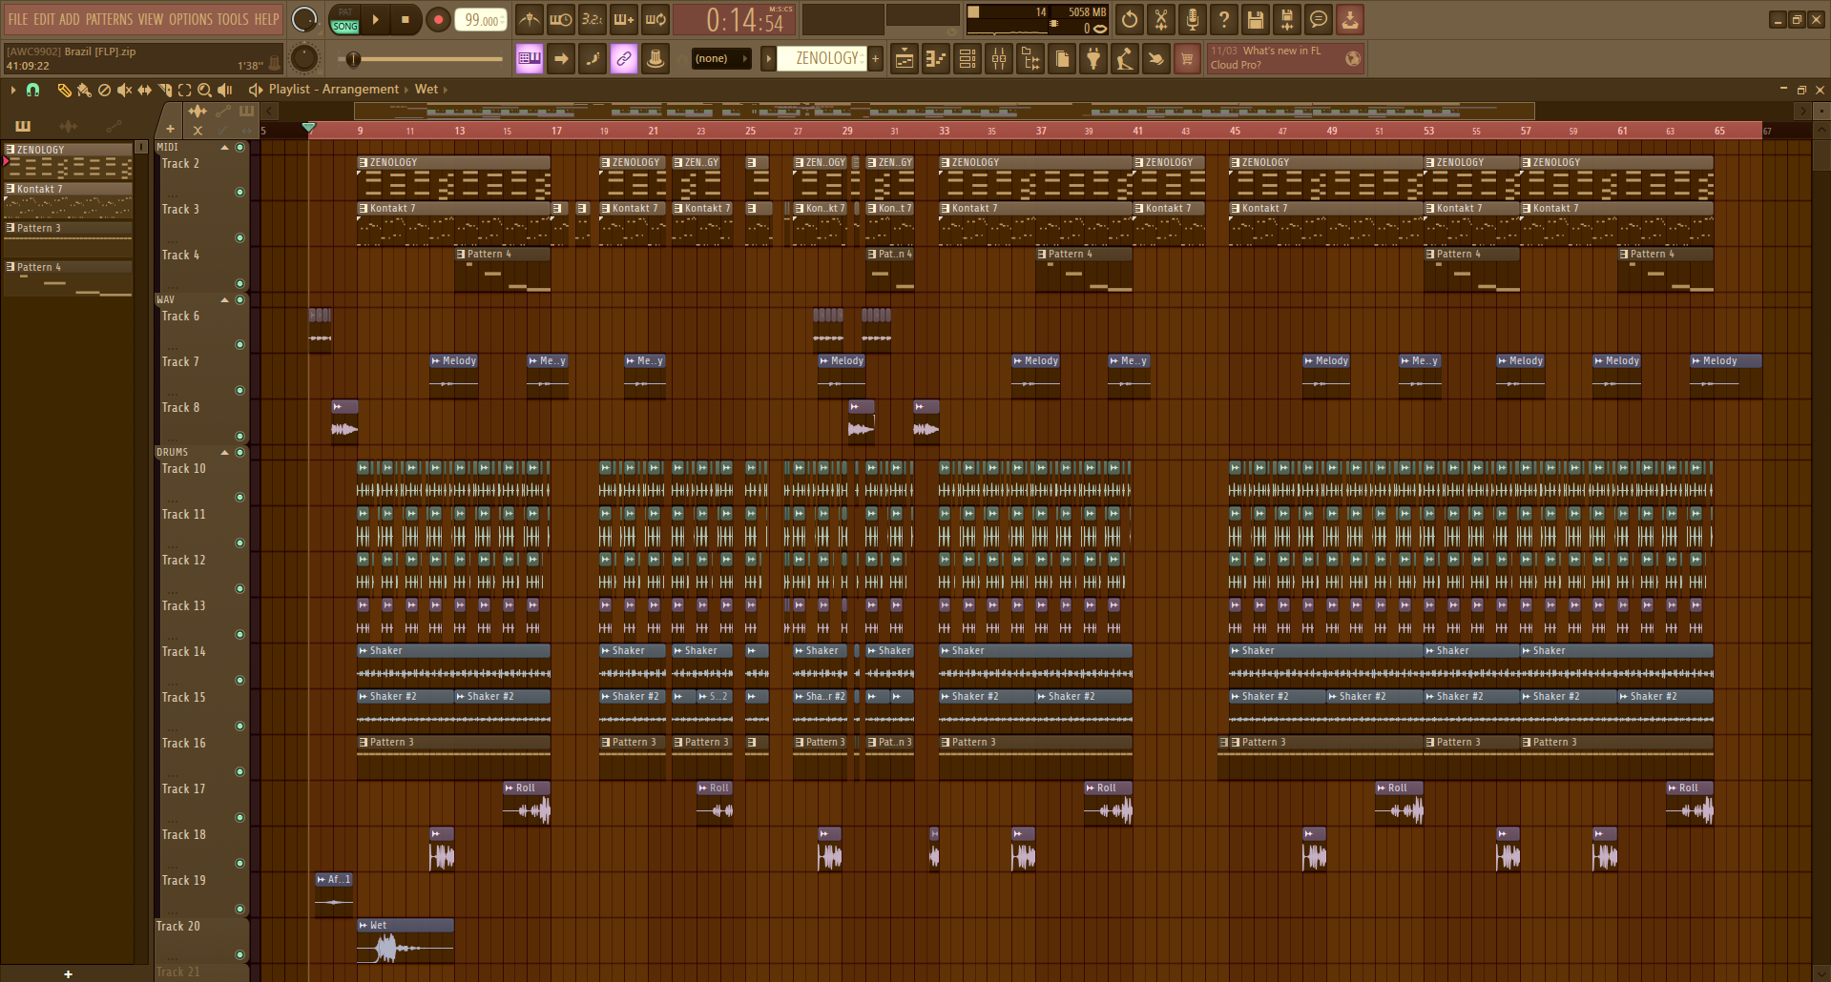Open the (none) selector dropdown
Image resolution: width=1831 pixels, height=982 pixels.
tap(721, 59)
